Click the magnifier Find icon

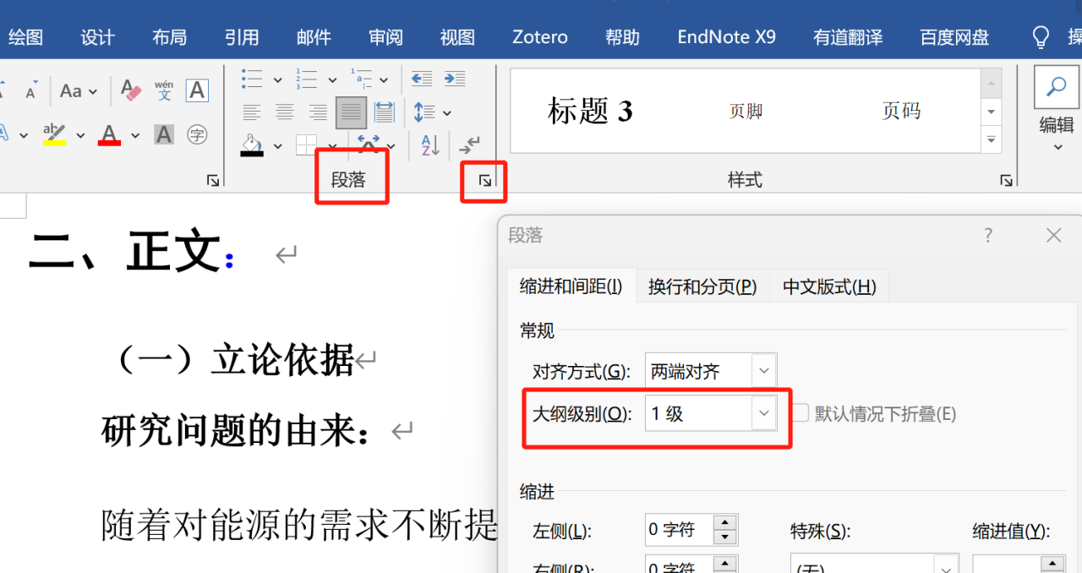[1057, 87]
